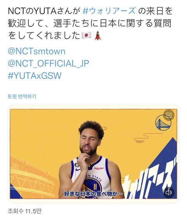Click the orange stadium illustration in video
187x216 pixels.
click(x=33, y=178)
